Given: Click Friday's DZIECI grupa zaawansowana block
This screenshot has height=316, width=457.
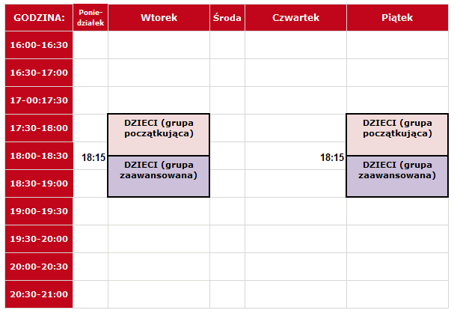Looking at the screenshot, I should tap(397, 176).
